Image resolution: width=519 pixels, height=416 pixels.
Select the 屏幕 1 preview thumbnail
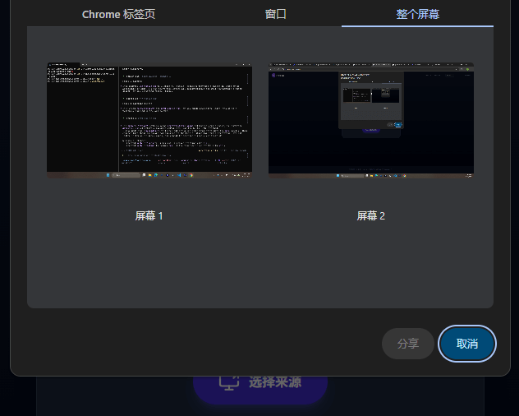click(149, 120)
